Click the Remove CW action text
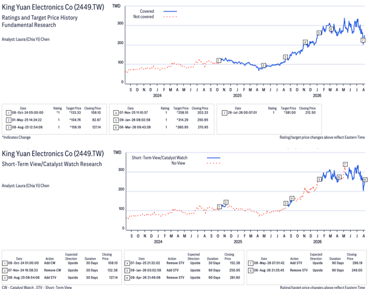Screen dimensions: 368x289 [x=53, y=270]
